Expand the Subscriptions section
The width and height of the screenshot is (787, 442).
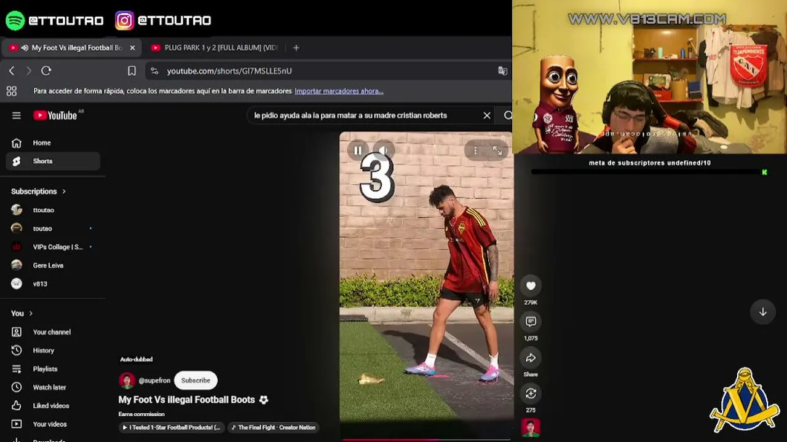(x=38, y=192)
